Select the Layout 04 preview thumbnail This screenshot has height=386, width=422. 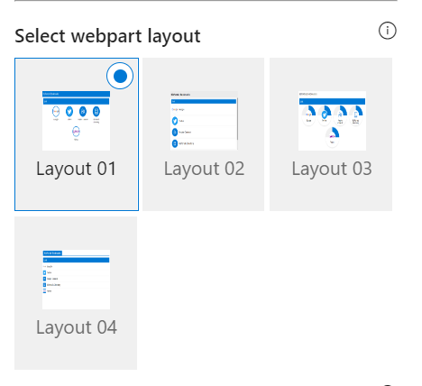76,280
